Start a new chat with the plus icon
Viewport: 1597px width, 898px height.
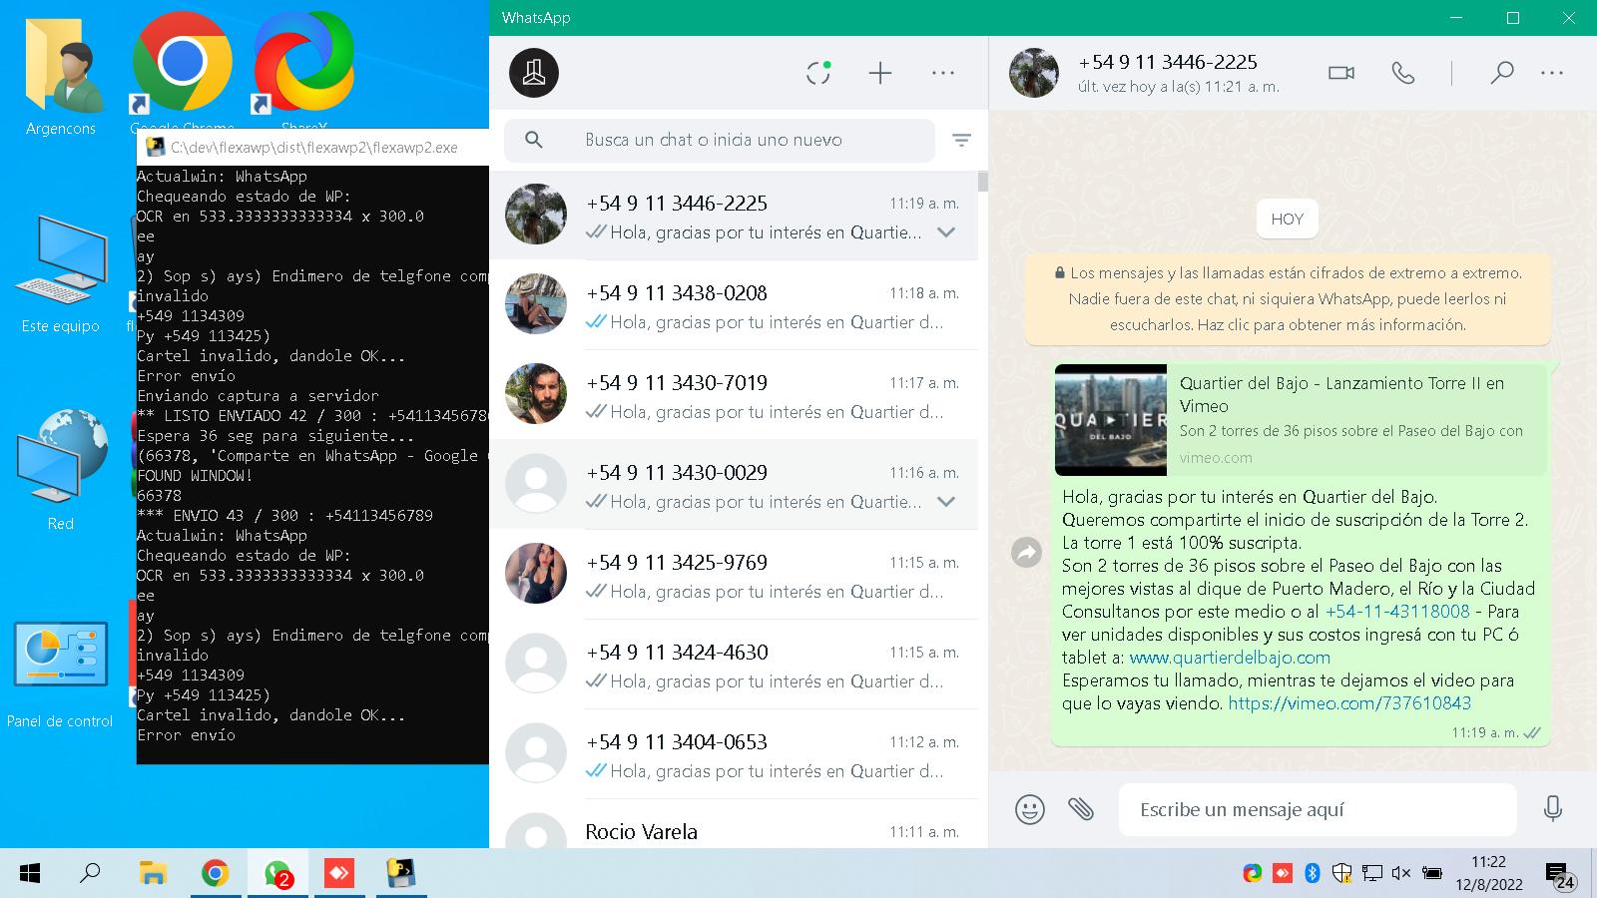(x=880, y=73)
